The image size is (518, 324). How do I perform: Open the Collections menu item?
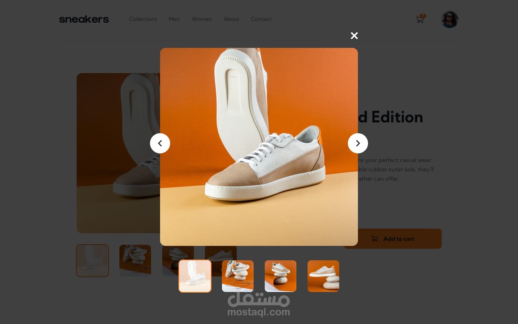point(143,19)
